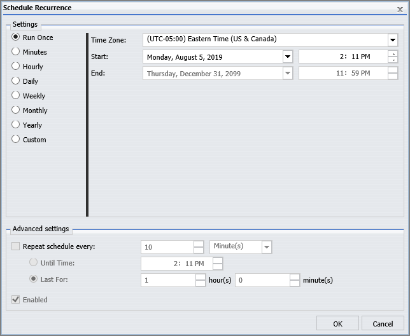The height and width of the screenshot is (336, 410).
Task: Cancel the Schedule Recurrence dialog
Action: pos(383,323)
